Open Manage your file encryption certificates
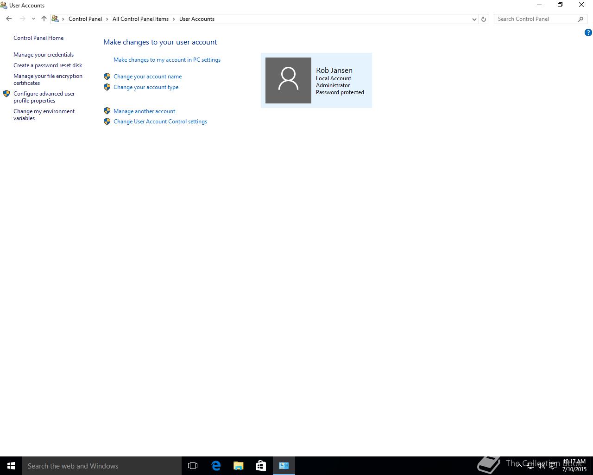Image resolution: width=593 pixels, height=475 pixels. click(48, 79)
